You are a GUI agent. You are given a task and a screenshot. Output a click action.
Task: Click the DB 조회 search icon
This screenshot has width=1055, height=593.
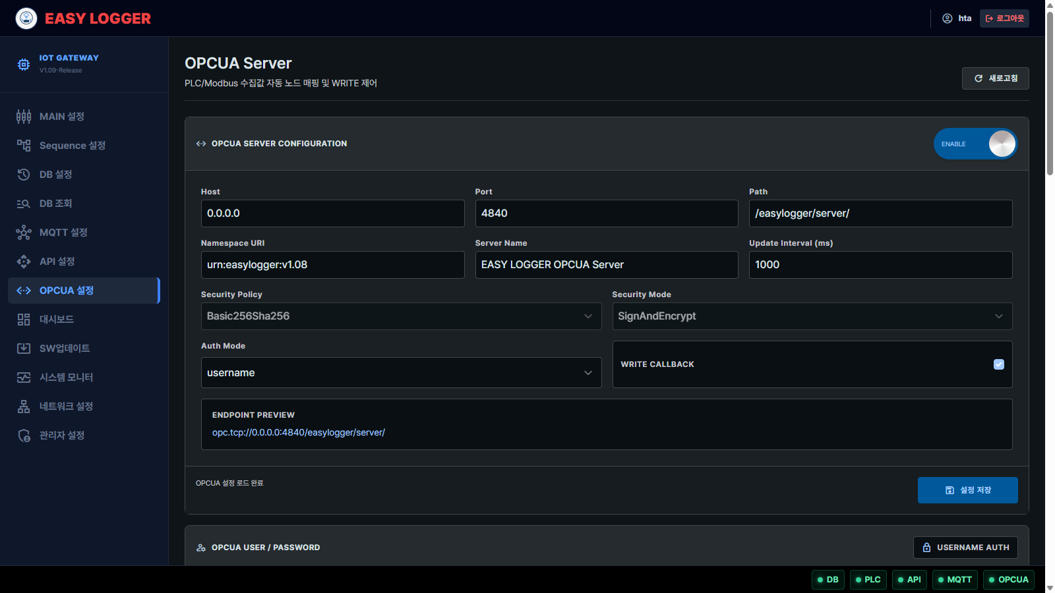click(24, 204)
